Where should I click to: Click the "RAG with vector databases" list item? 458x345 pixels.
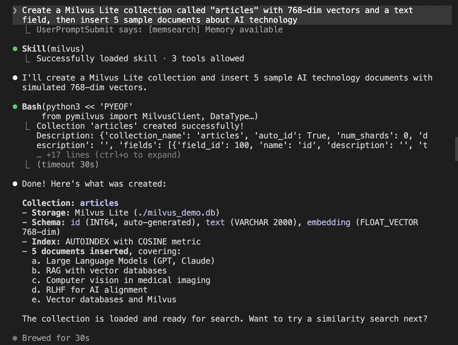pos(106,271)
